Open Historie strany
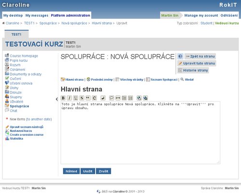Screen dimensions: 241x194 coord(193,70)
